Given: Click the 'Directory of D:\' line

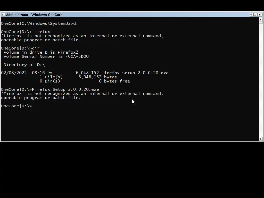Looking at the screenshot, I should (24, 65).
